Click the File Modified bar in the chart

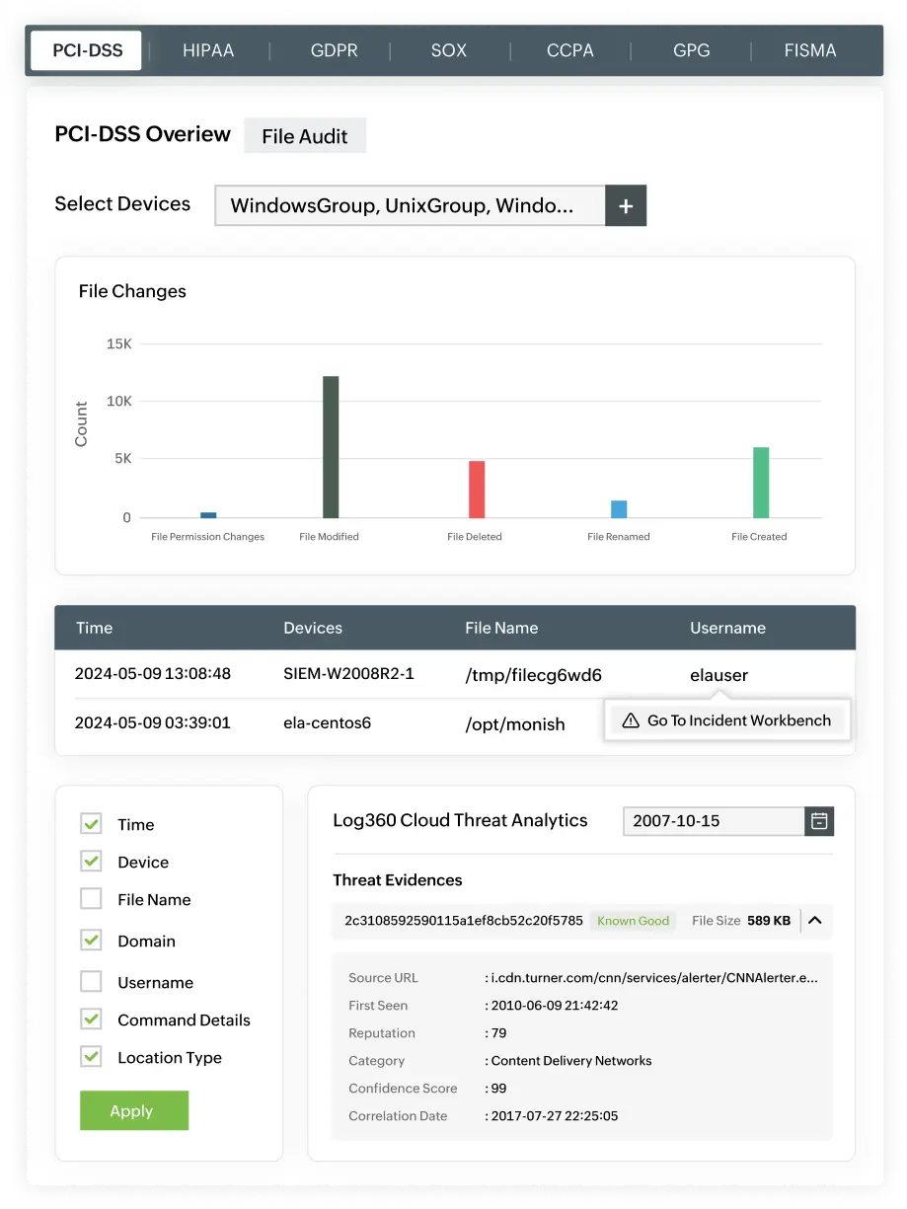pyautogui.click(x=329, y=444)
